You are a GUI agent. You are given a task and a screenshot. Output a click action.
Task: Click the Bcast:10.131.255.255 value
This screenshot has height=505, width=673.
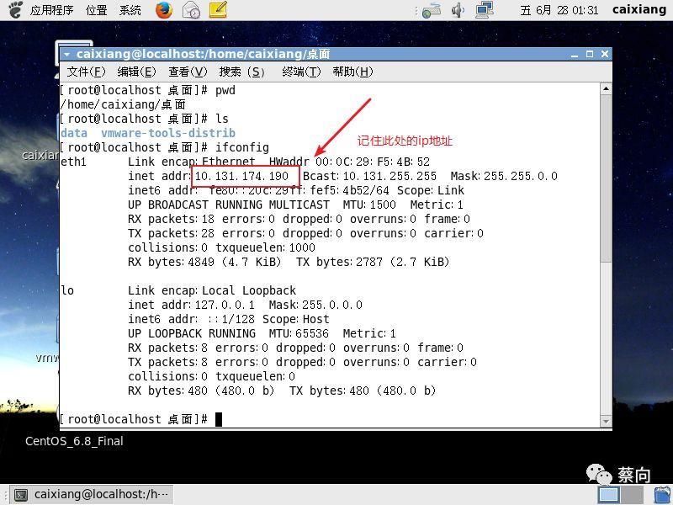click(x=369, y=176)
